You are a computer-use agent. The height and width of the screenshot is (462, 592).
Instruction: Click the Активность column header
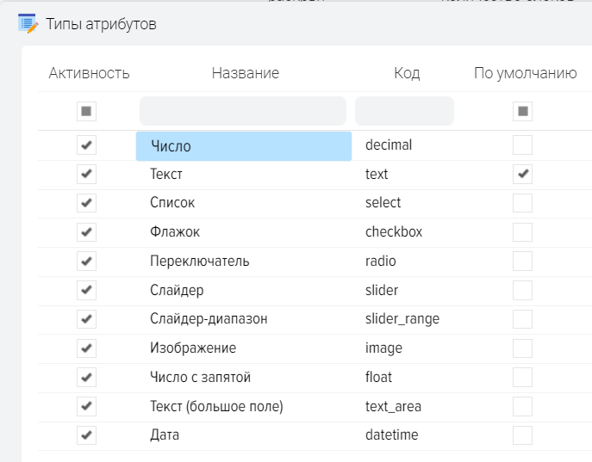89,73
